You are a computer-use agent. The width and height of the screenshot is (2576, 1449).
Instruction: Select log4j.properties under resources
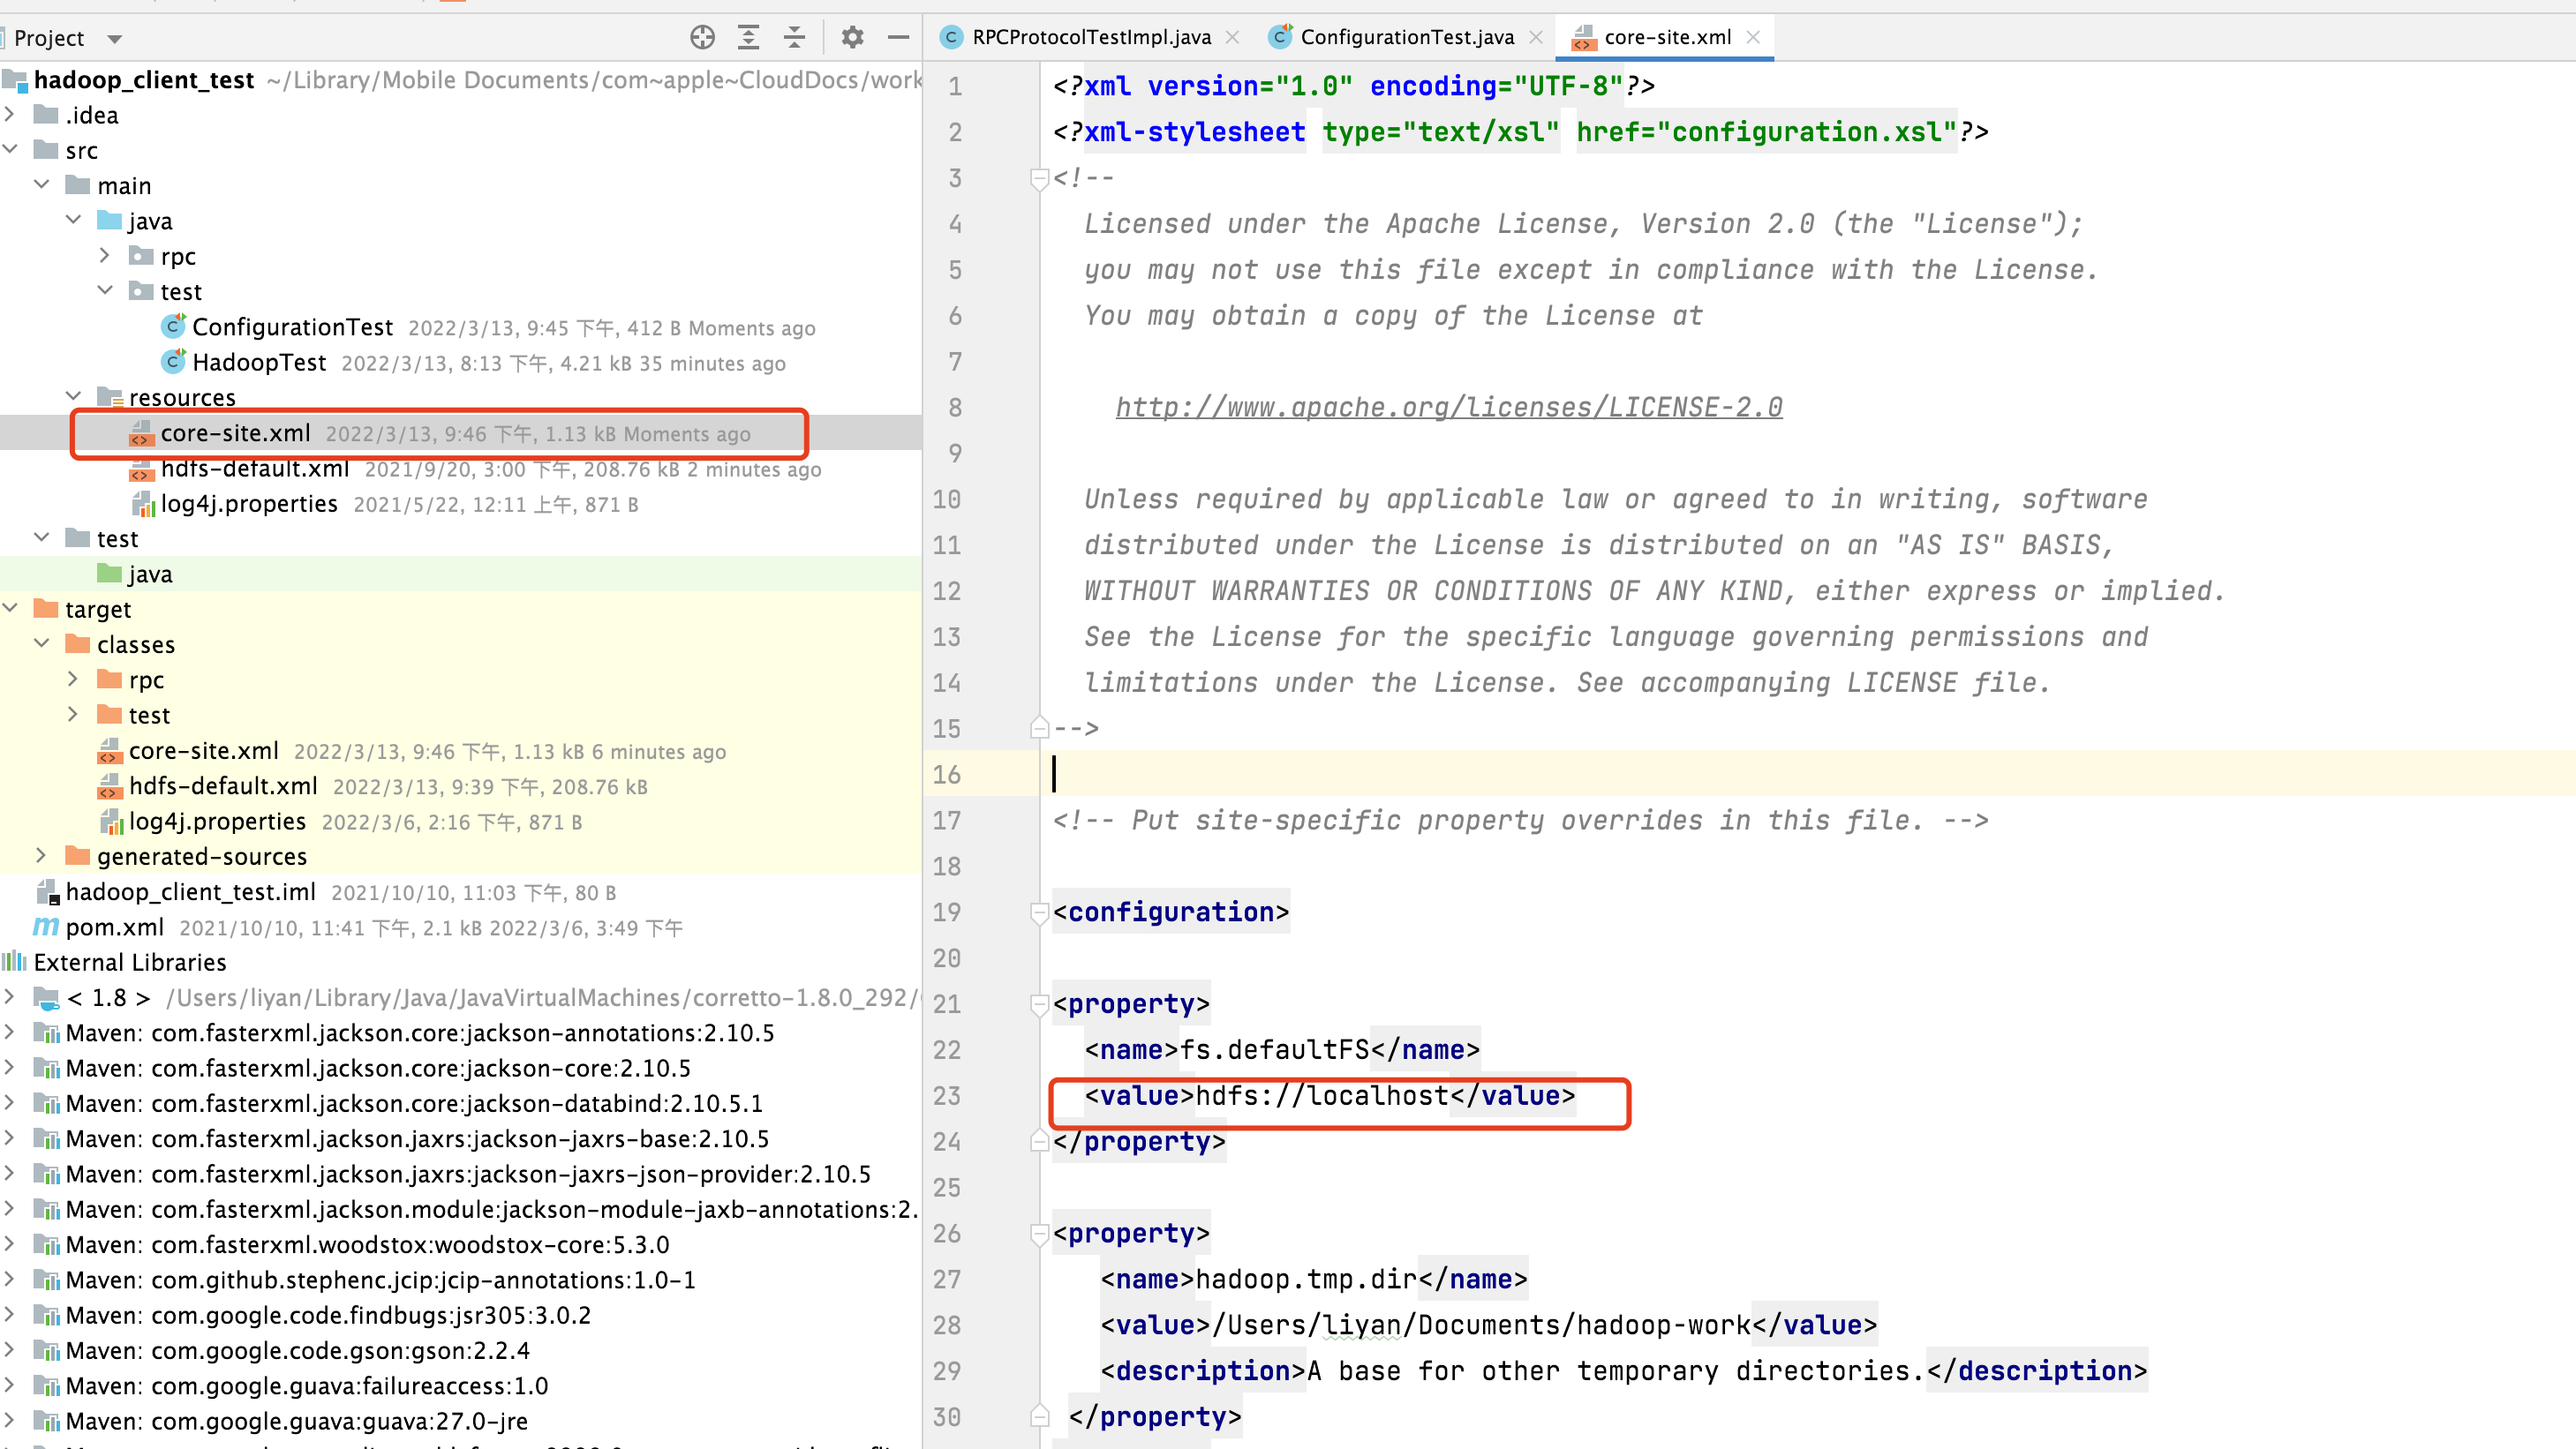coord(249,504)
